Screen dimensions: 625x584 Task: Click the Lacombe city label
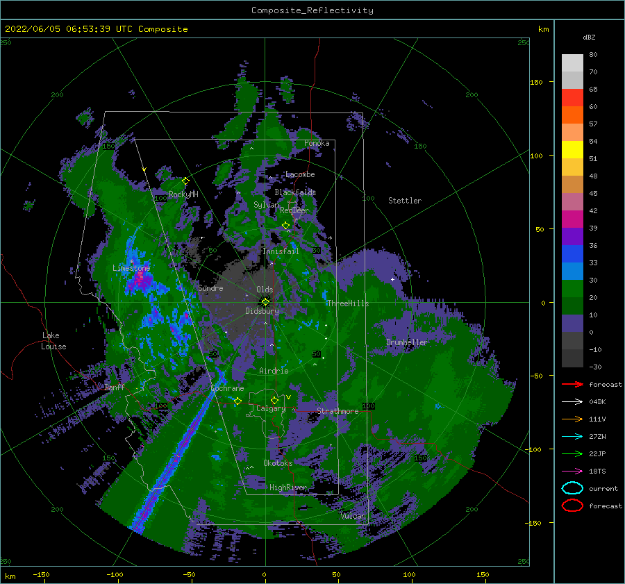point(300,174)
